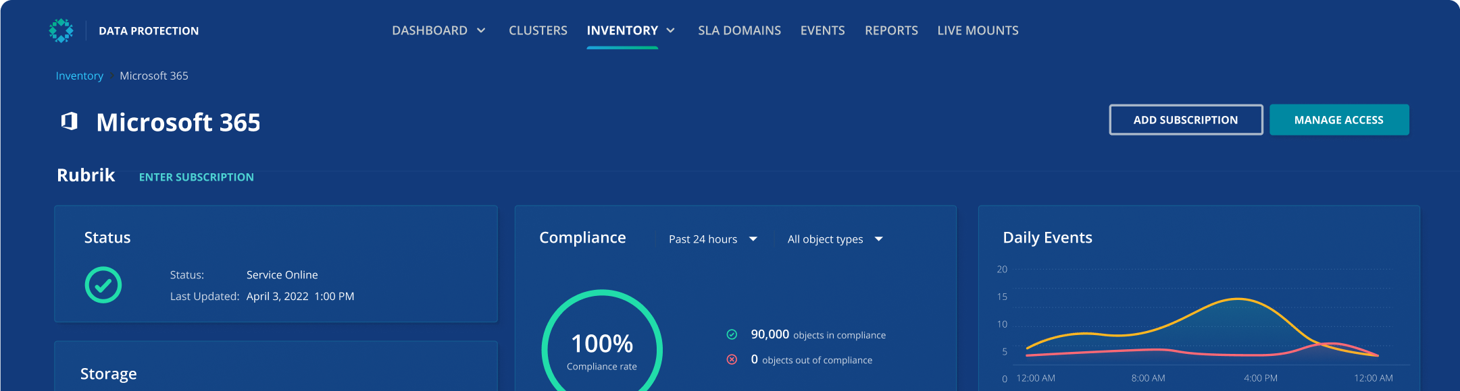Click the objects in compliance check icon
Image resolution: width=1460 pixels, height=391 pixels.
coord(732,334)
